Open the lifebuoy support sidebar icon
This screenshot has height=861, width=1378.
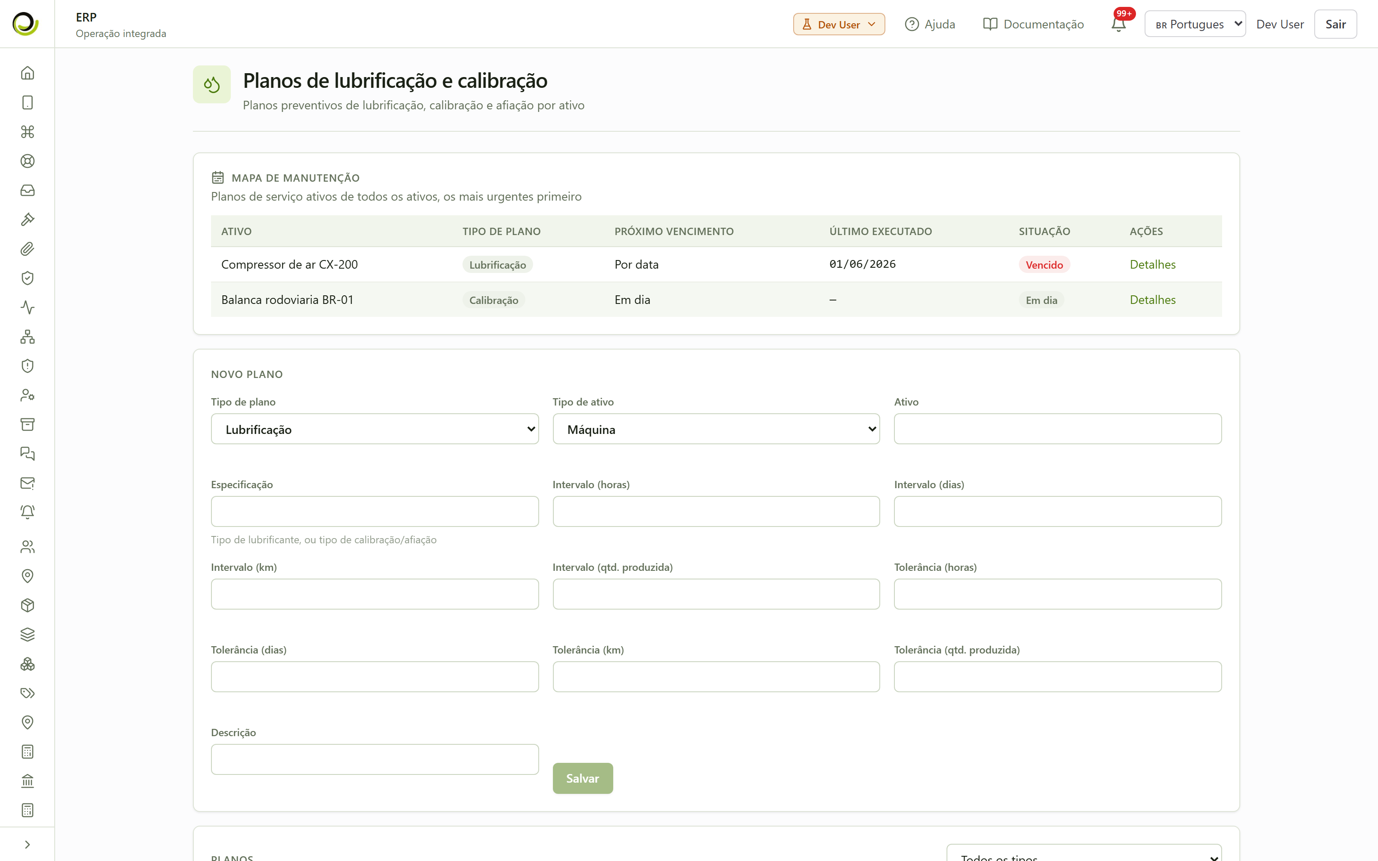coord(27,161)
